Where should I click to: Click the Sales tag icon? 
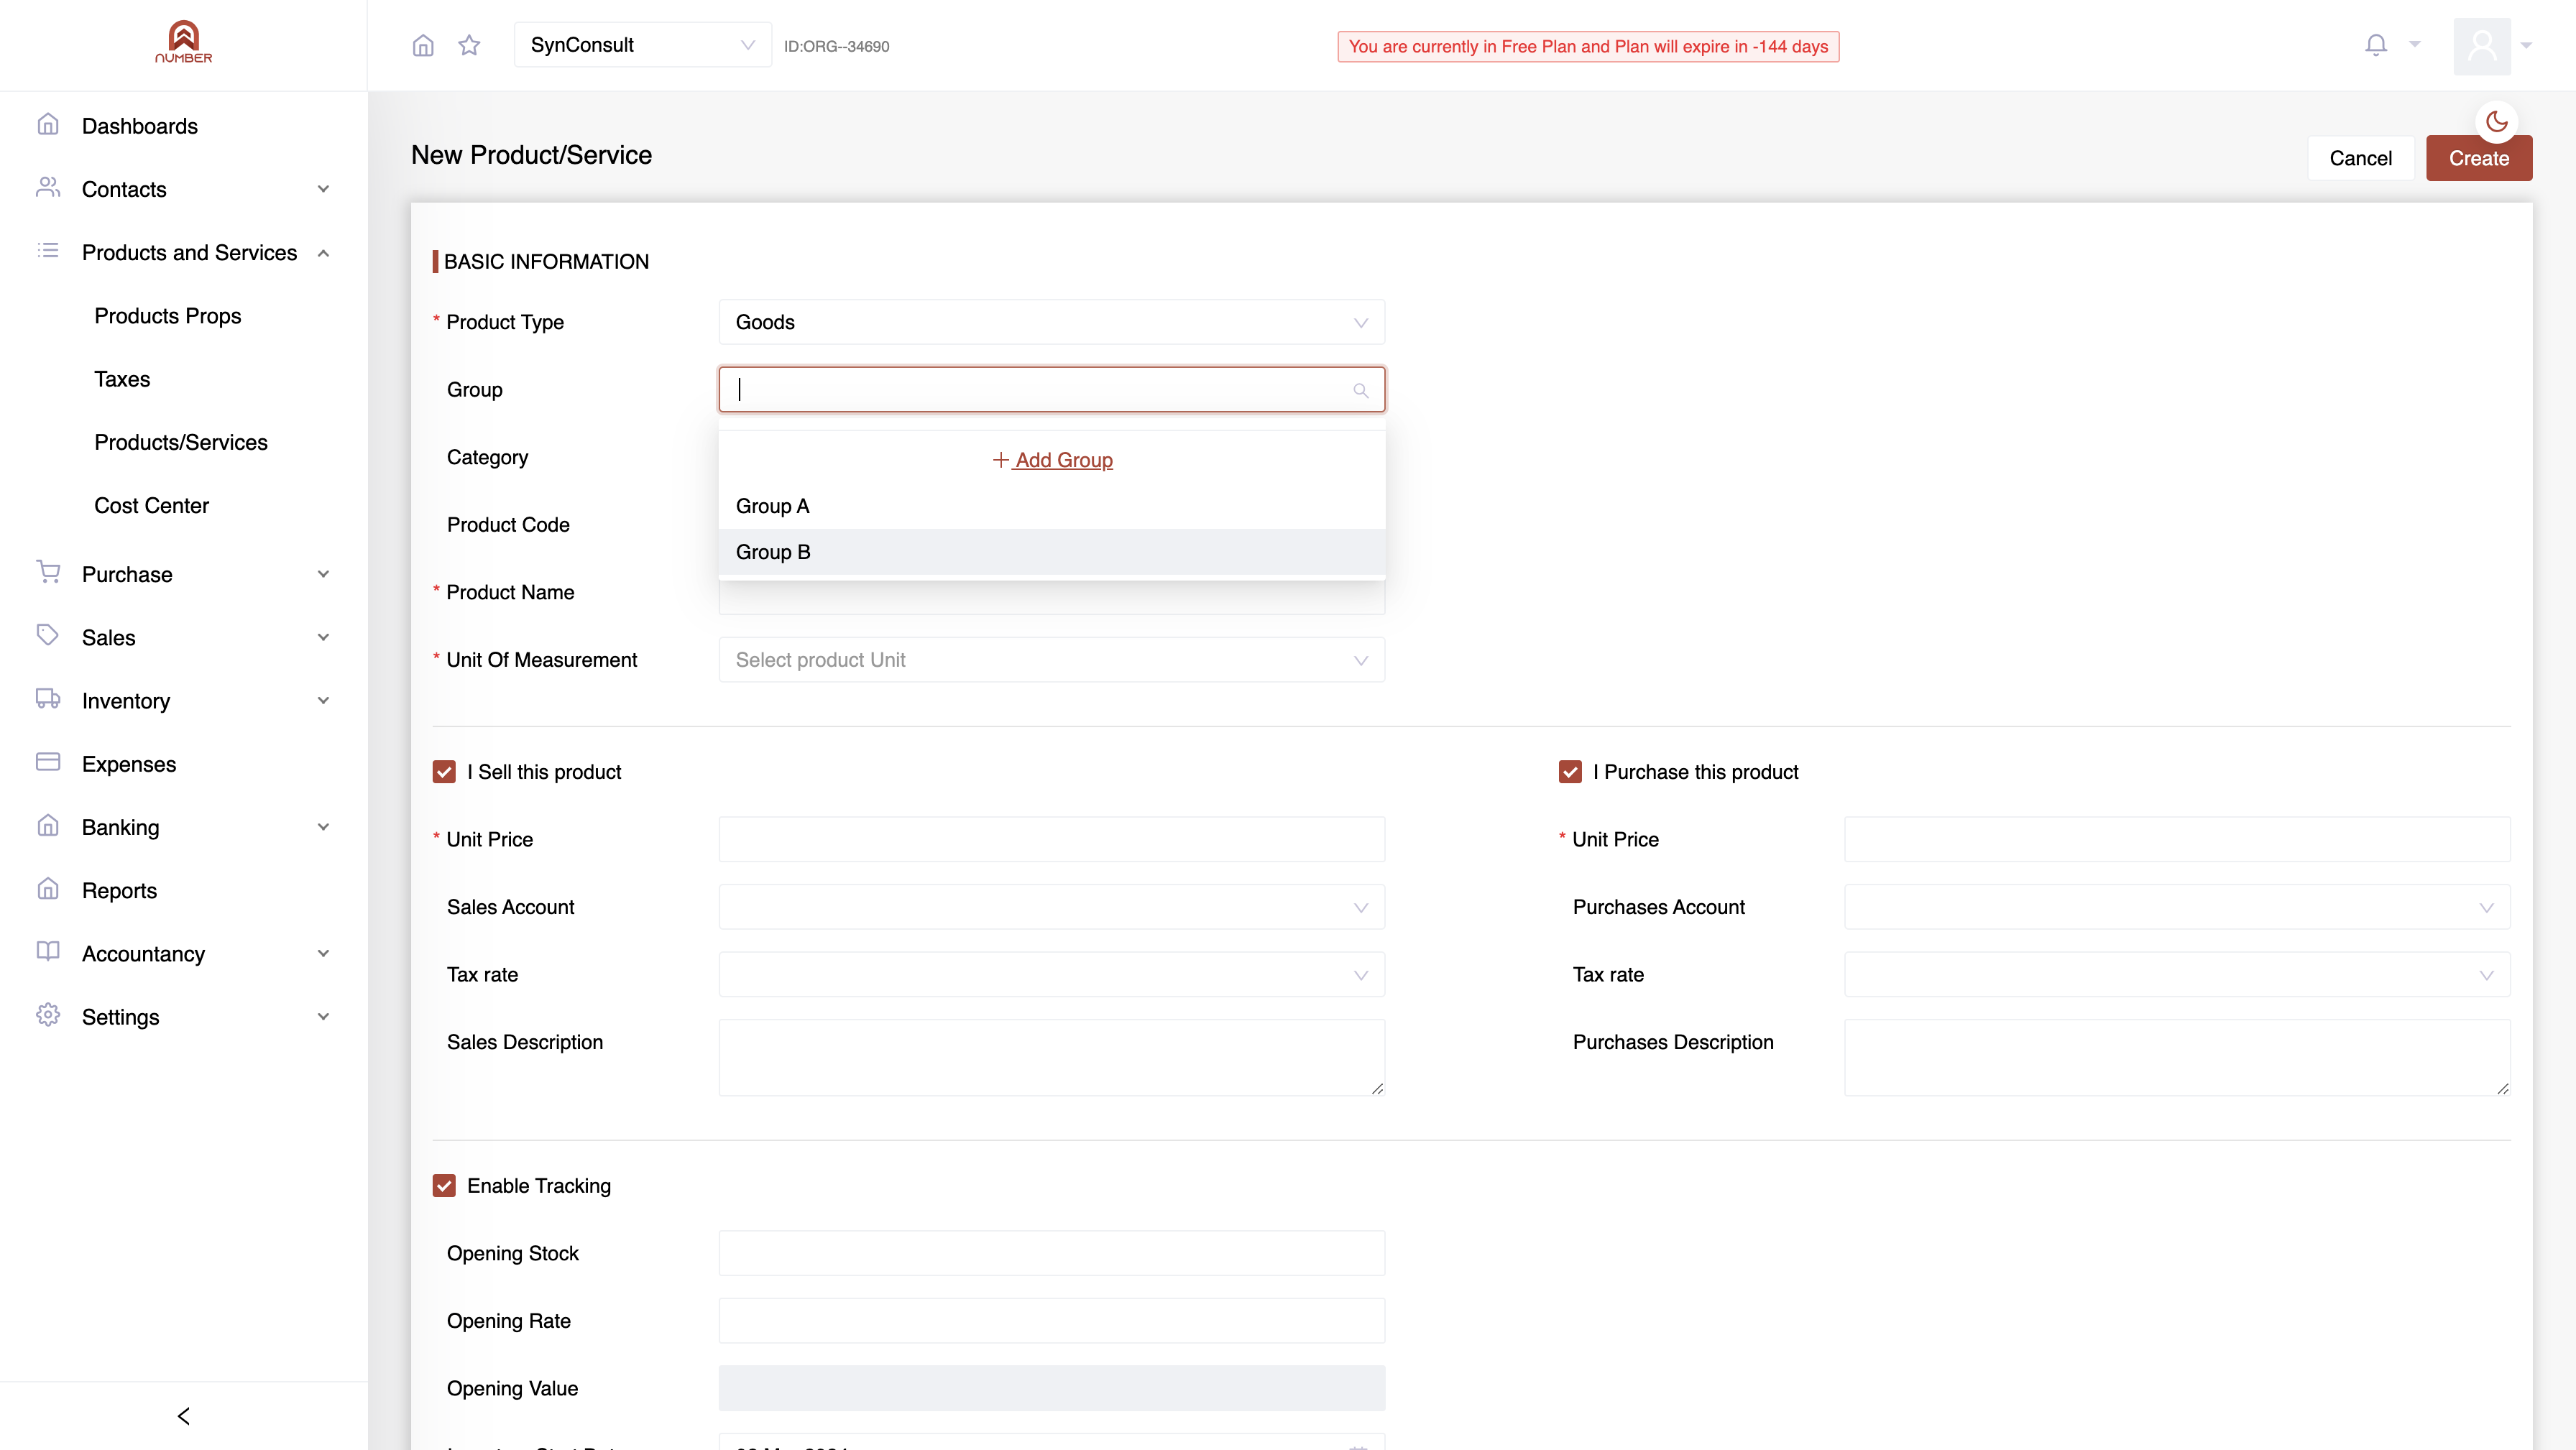(x=48, y=636)
